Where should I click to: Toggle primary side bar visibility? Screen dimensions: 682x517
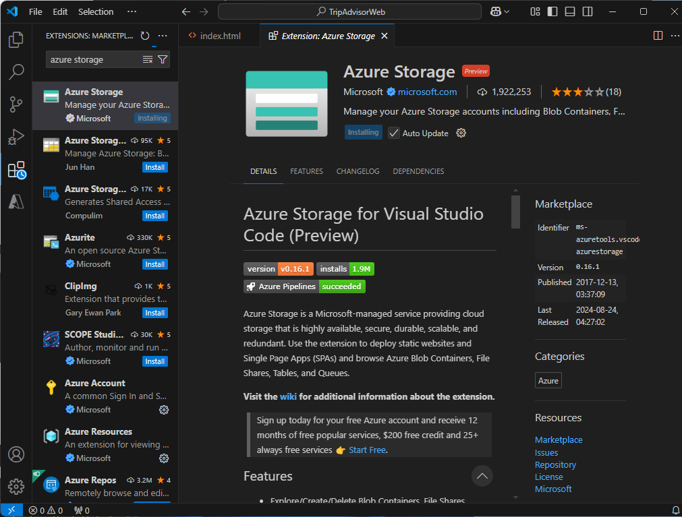(x=552, y=11)
